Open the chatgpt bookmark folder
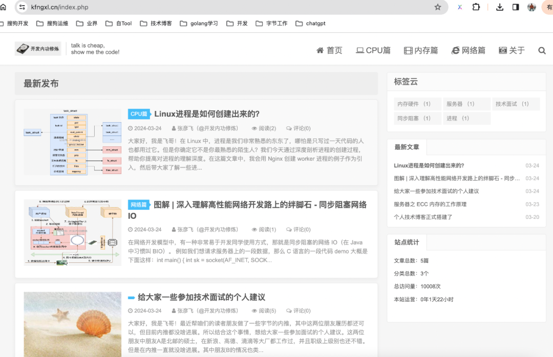The height and width of the screenshot is (357, 553). point(310,24)
